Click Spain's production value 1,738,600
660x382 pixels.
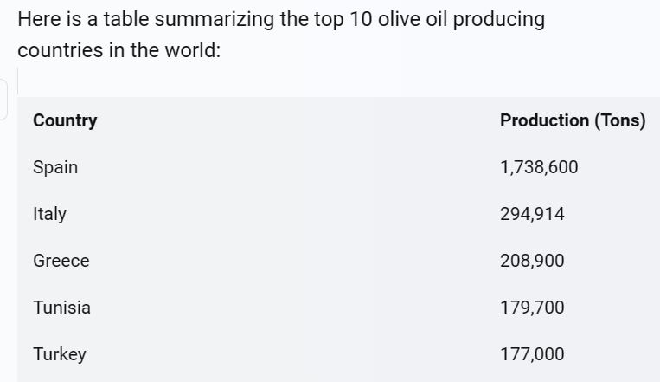click(539, 167)
